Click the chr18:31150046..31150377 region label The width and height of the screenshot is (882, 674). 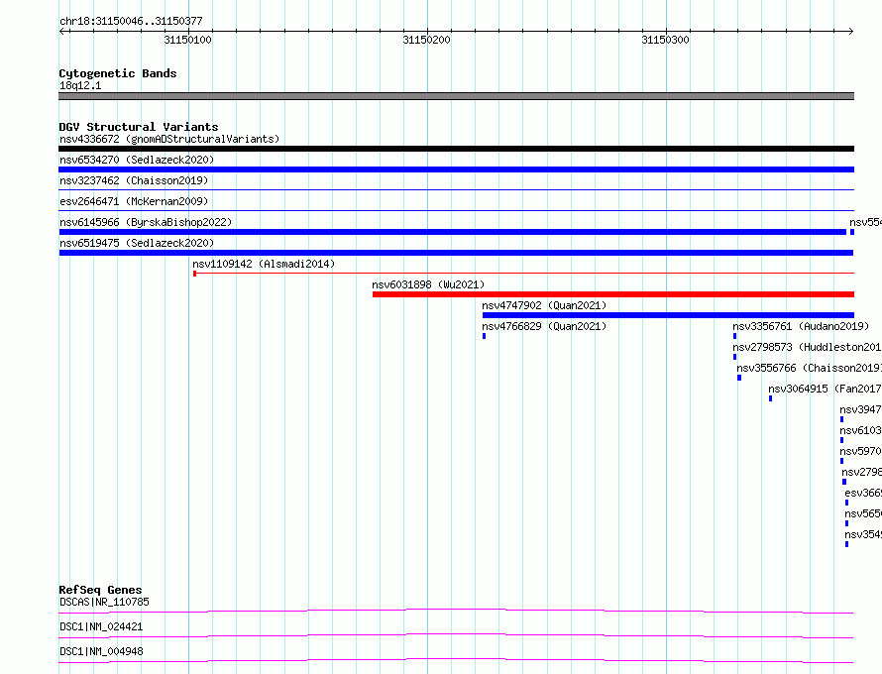[131, 21]
